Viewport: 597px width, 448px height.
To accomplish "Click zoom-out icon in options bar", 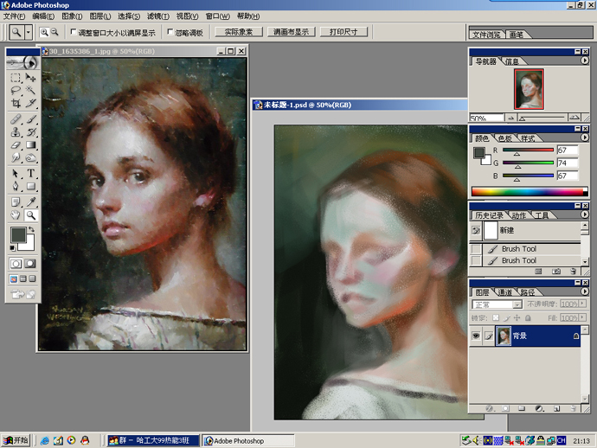I will click(x=55, y=32).
